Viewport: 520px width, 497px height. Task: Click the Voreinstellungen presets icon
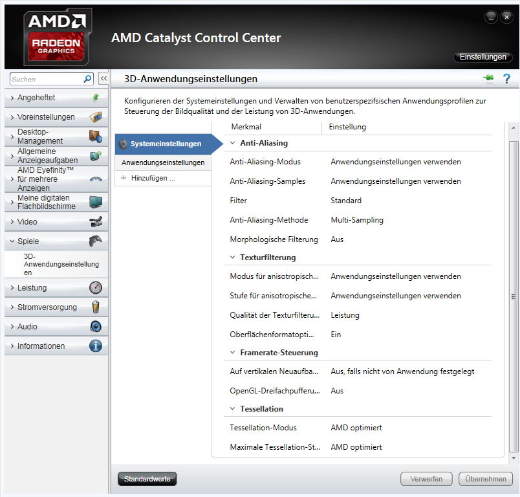point(96,116)
